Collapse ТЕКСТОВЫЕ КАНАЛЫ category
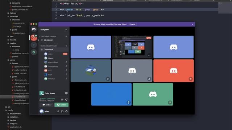Viewport: 232px width, 130px height. 48,36
